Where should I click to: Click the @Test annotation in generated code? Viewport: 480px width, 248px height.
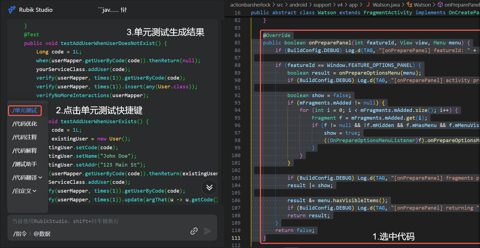(32, 35)
